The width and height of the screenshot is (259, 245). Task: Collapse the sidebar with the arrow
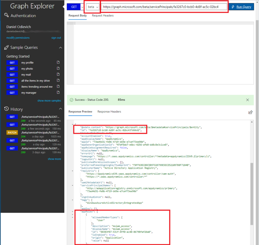[64, 7]
